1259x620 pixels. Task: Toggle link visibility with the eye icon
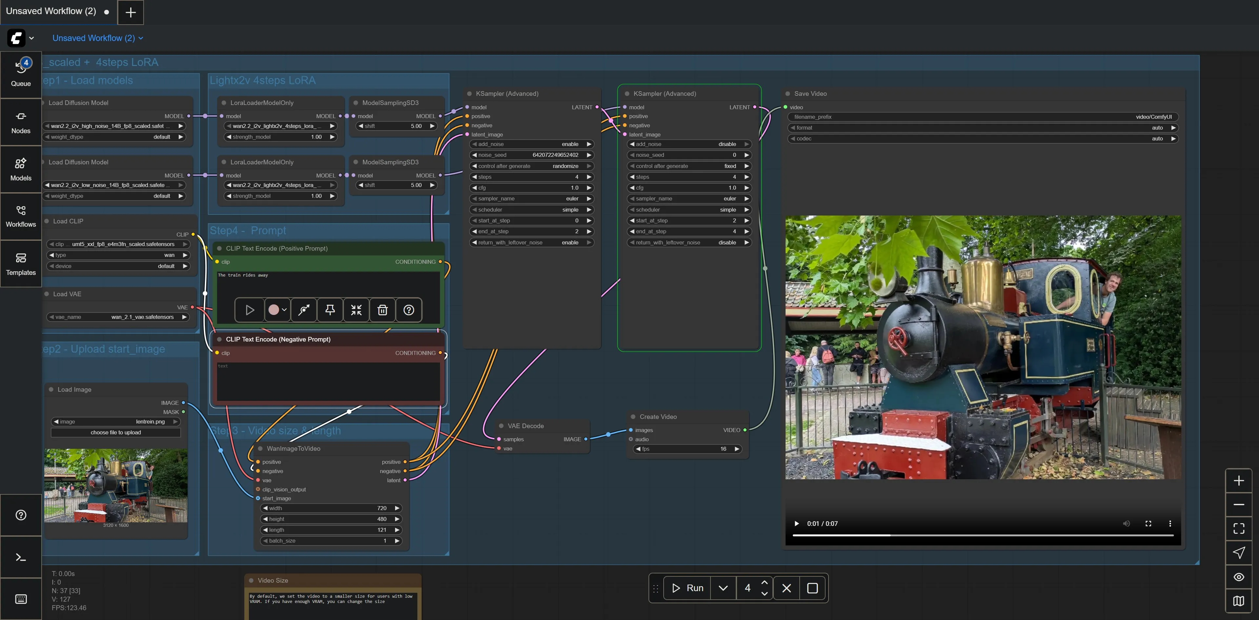(1238, 577)
